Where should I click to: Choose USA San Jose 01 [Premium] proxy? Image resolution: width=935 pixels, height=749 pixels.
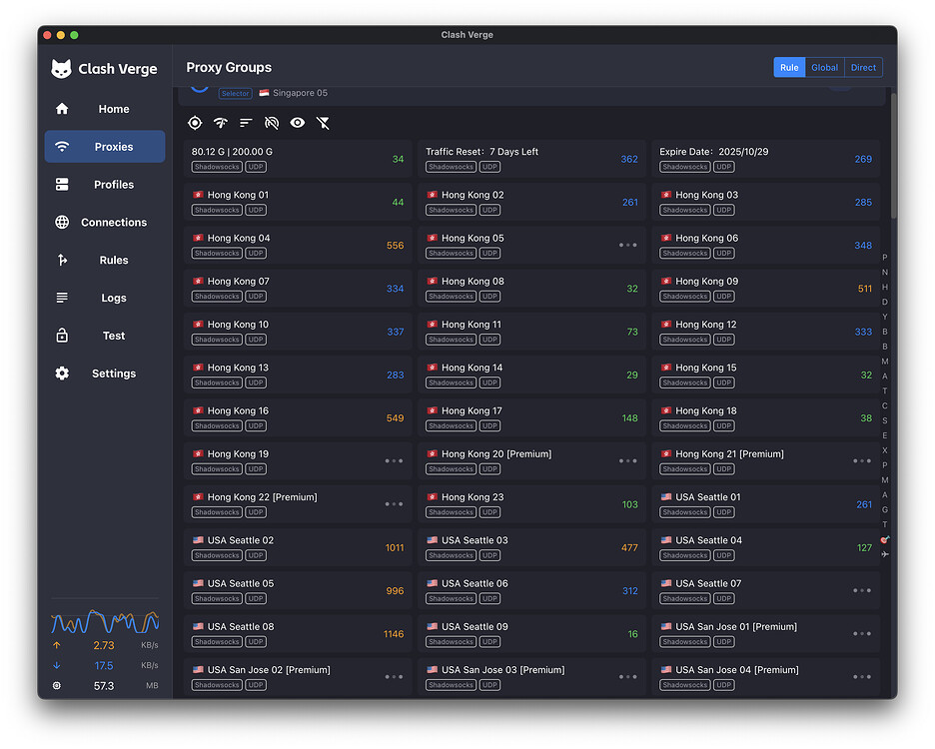(765, 634)
